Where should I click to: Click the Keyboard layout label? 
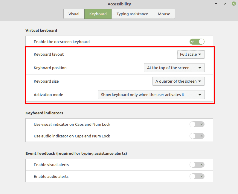[49, 54]
